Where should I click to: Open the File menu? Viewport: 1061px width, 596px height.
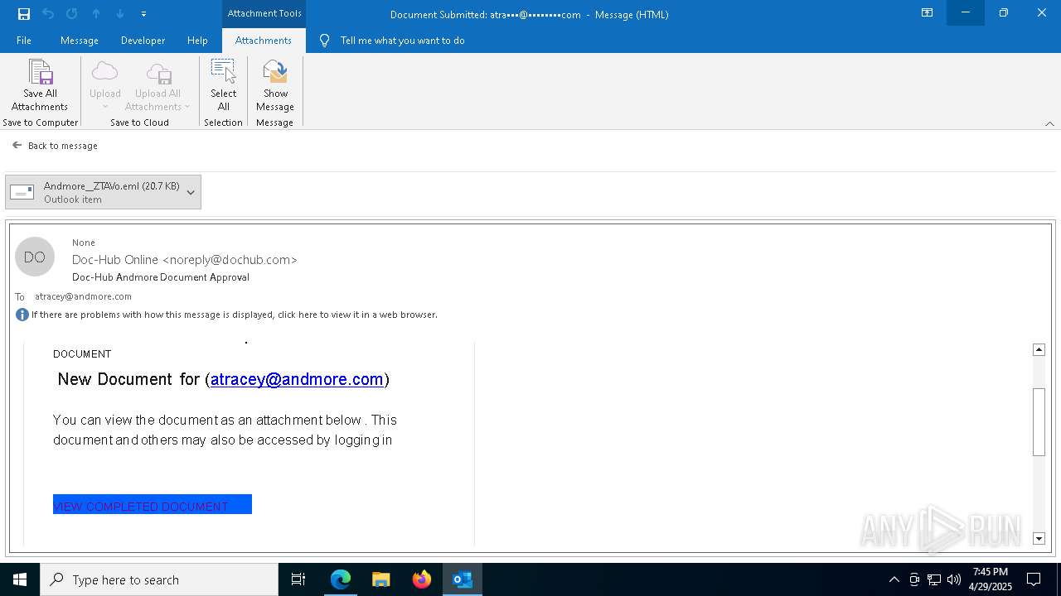pos(24,41)
